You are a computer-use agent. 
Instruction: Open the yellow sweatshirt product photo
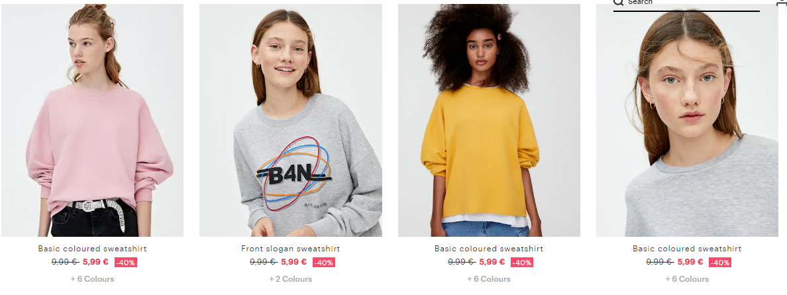point(489,120)
